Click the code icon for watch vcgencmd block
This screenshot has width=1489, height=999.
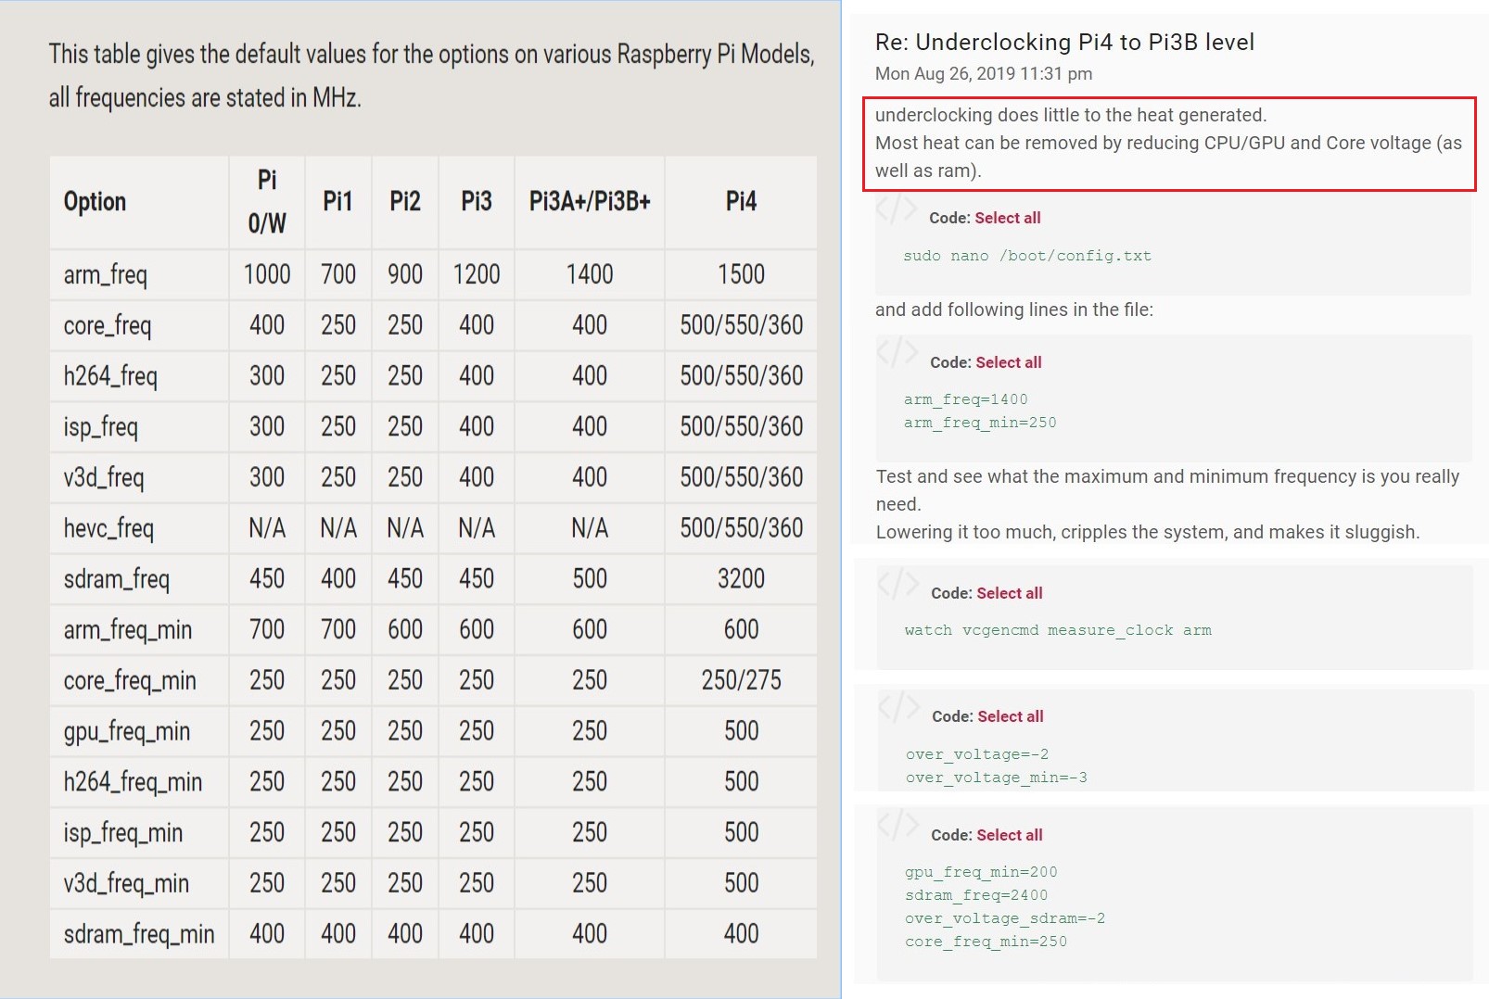897,585
